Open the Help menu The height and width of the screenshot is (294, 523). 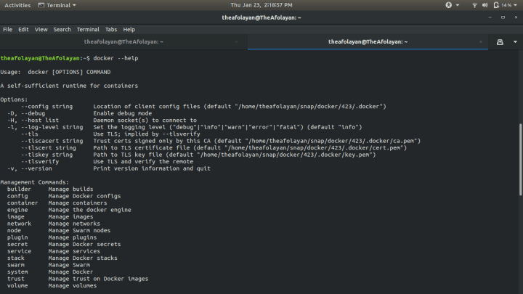pos(129,30)
